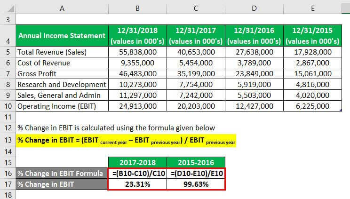The height and width of the screenshot is (199, 350).
Task: Select column A header
Action: coord(62,8)
